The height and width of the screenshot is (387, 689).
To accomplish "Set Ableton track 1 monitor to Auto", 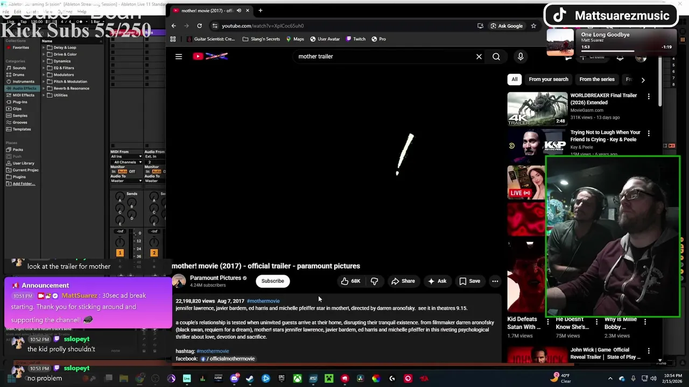I will [122, 171].
